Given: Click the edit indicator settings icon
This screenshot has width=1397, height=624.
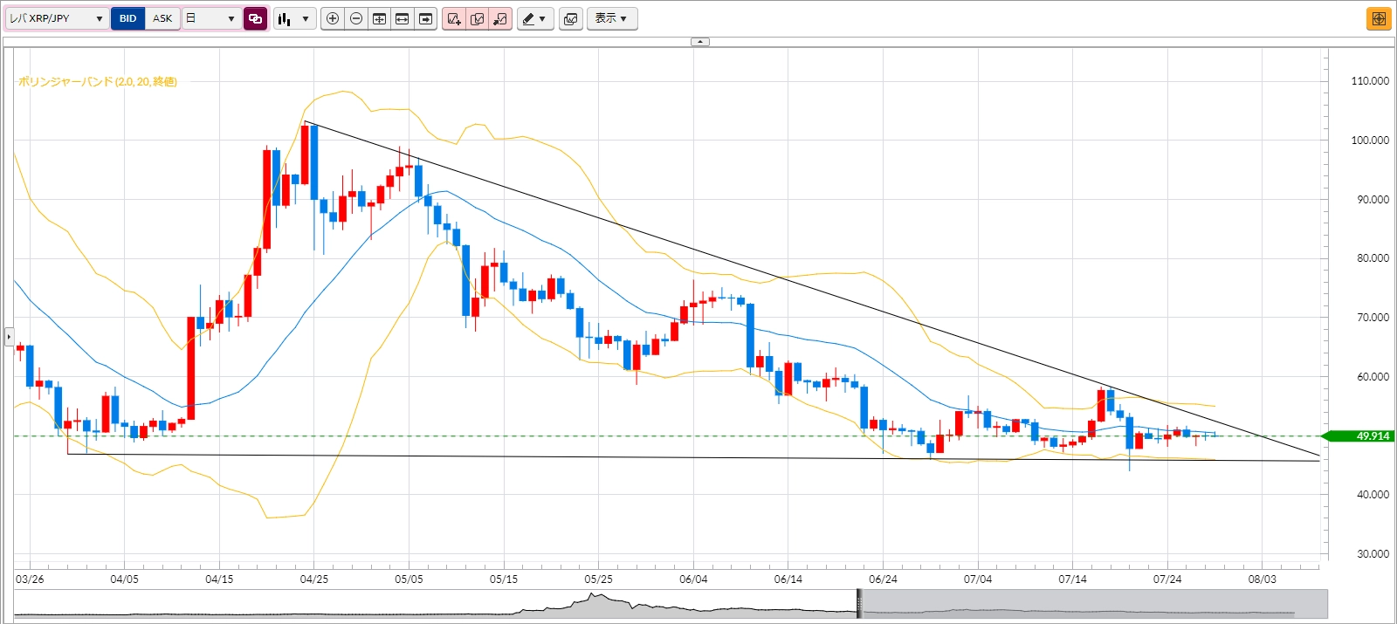Looking at the screenshot, I should (x=477, y=18).
